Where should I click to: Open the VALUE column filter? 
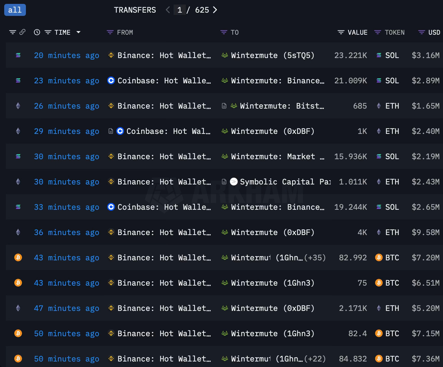[341, 32]
